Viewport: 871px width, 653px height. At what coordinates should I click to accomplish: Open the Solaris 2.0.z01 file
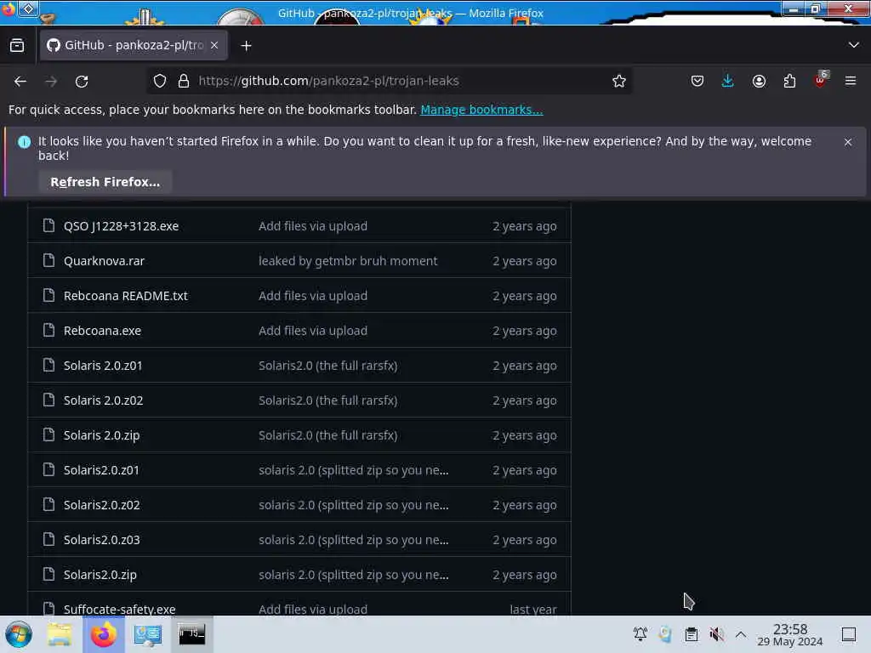coord(103,366)
